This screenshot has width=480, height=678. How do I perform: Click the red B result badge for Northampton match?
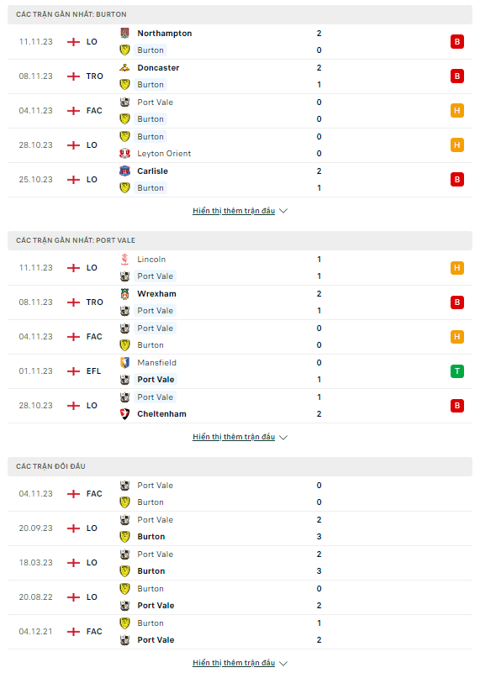(x=457, y=41)
